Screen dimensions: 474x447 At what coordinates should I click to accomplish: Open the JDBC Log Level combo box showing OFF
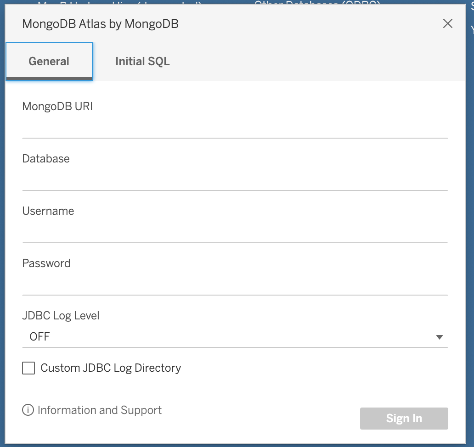click(230, 337)
